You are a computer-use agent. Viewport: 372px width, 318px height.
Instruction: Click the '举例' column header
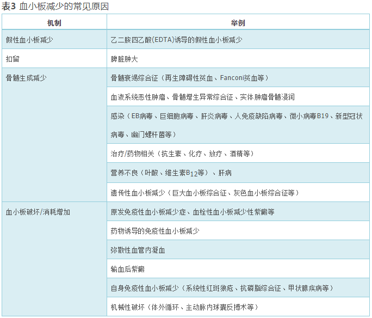[238, 24]
